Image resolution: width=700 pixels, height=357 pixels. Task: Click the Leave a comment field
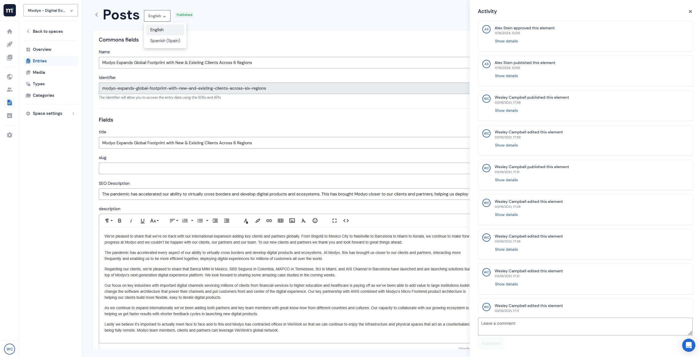585,326
